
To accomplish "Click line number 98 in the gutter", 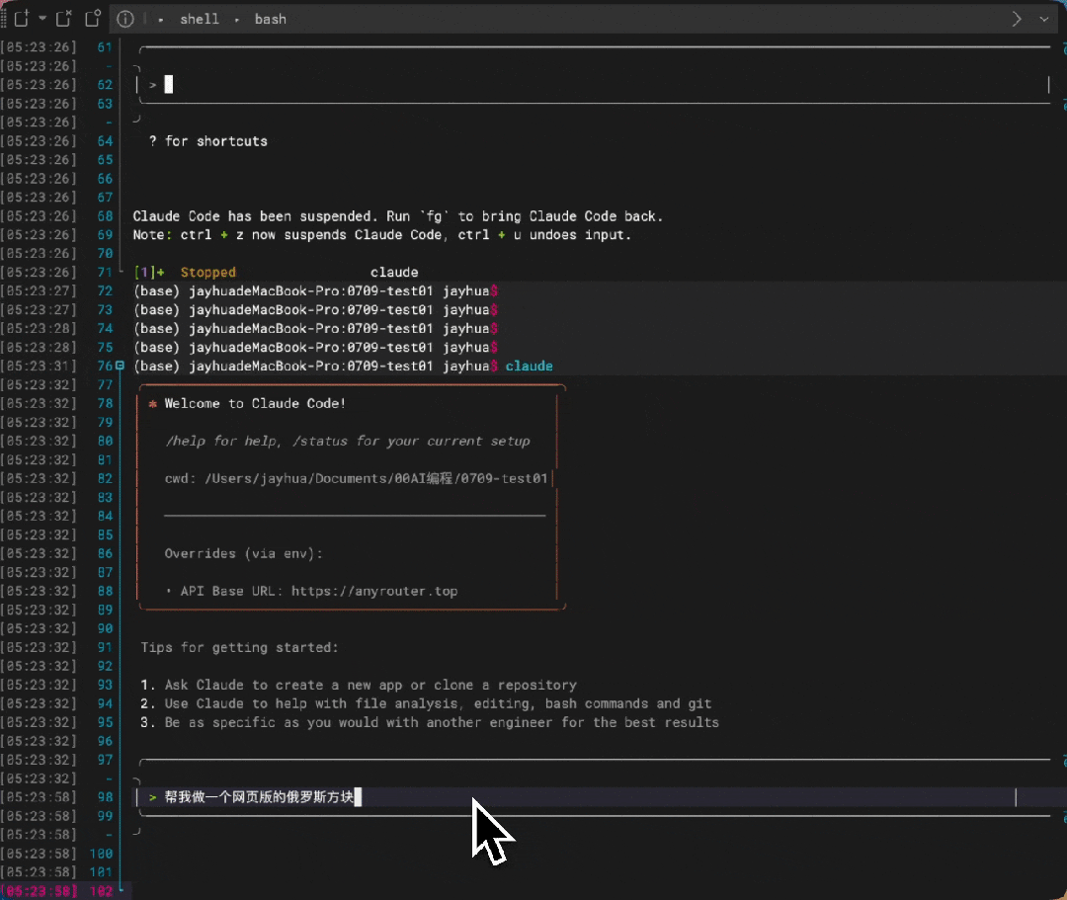I will click(105, 797).
